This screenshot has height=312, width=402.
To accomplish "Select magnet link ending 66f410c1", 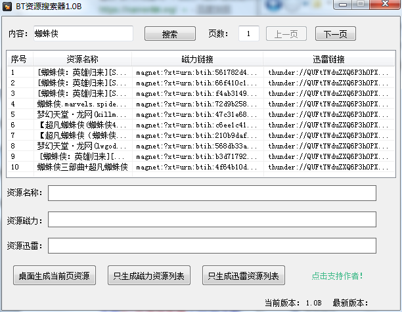I will (196, 83).
